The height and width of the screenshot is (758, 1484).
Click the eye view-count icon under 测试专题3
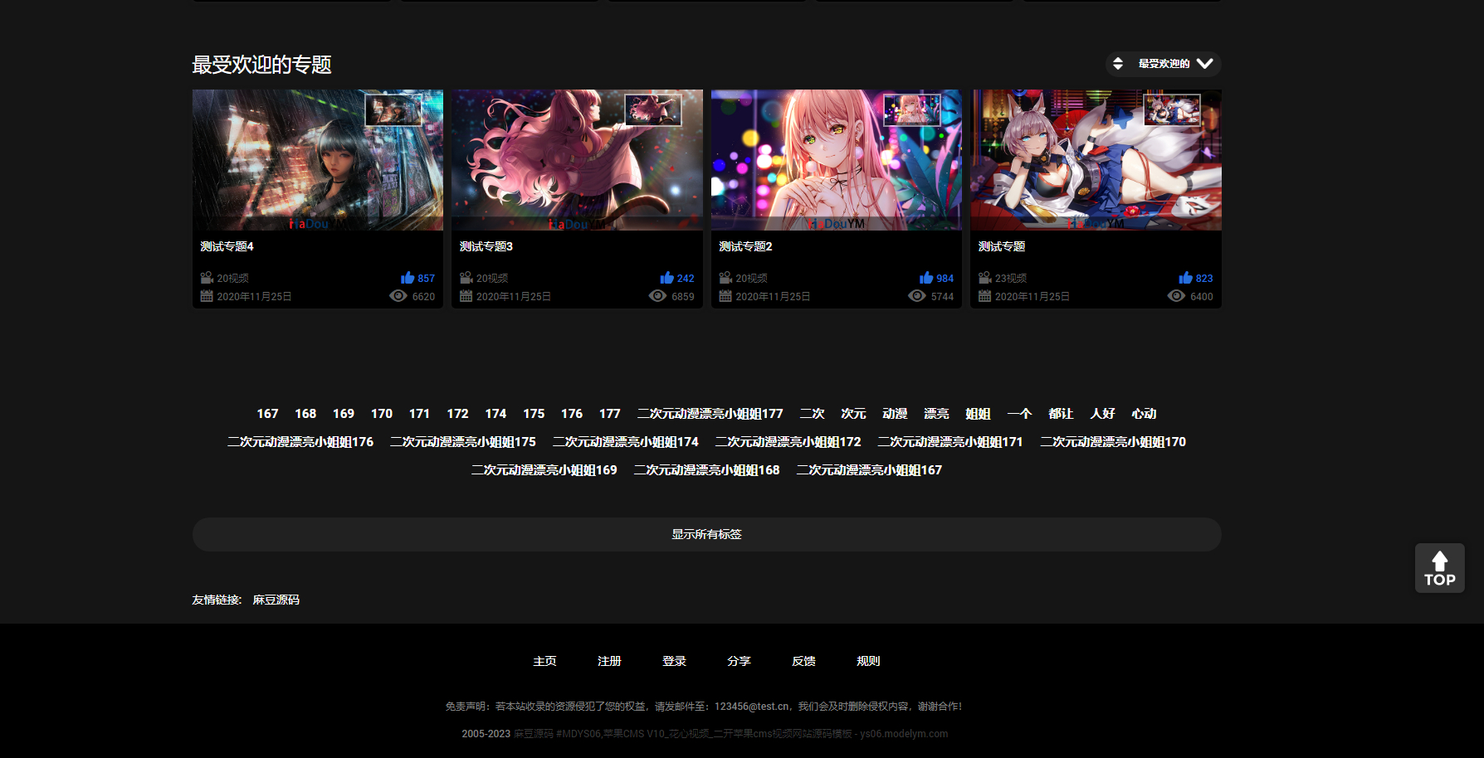click(658, 296)
